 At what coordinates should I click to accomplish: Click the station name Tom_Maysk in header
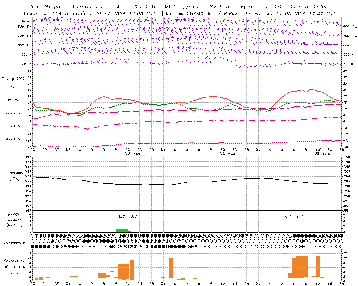[45, 7]
